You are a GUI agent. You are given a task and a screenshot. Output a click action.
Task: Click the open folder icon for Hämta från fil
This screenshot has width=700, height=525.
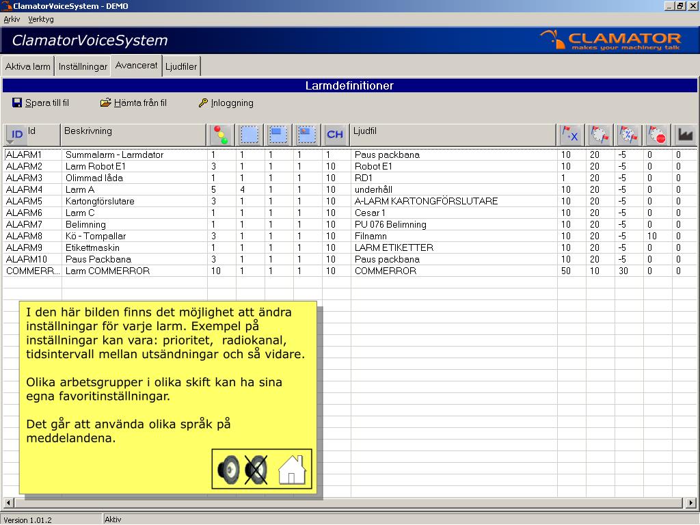click(106, 103)
